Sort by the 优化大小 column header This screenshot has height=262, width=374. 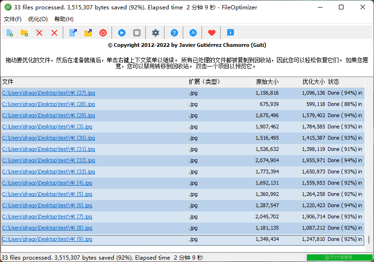(x=313, y=82)
